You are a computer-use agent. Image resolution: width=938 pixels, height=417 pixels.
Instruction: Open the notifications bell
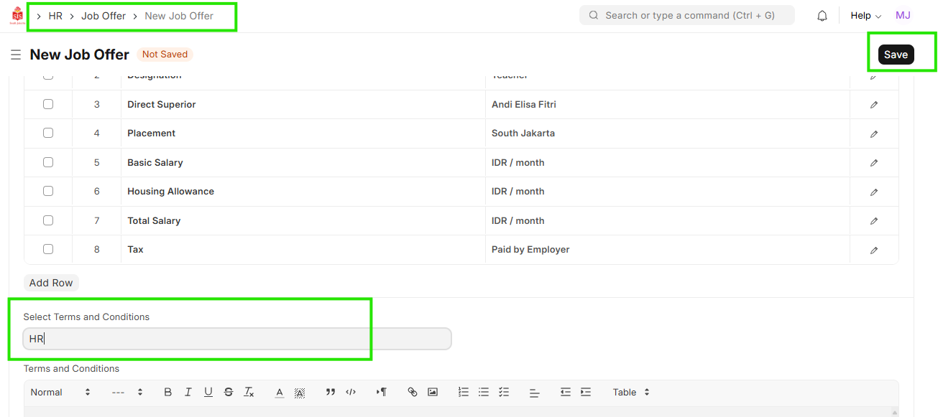point(822,16)
